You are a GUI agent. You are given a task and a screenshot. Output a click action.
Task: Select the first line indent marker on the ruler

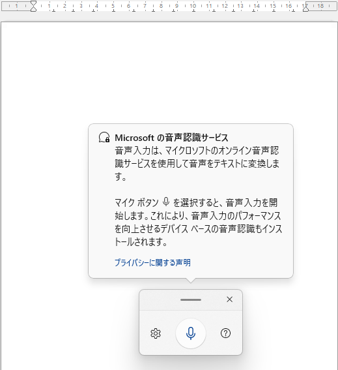(33, 3)
